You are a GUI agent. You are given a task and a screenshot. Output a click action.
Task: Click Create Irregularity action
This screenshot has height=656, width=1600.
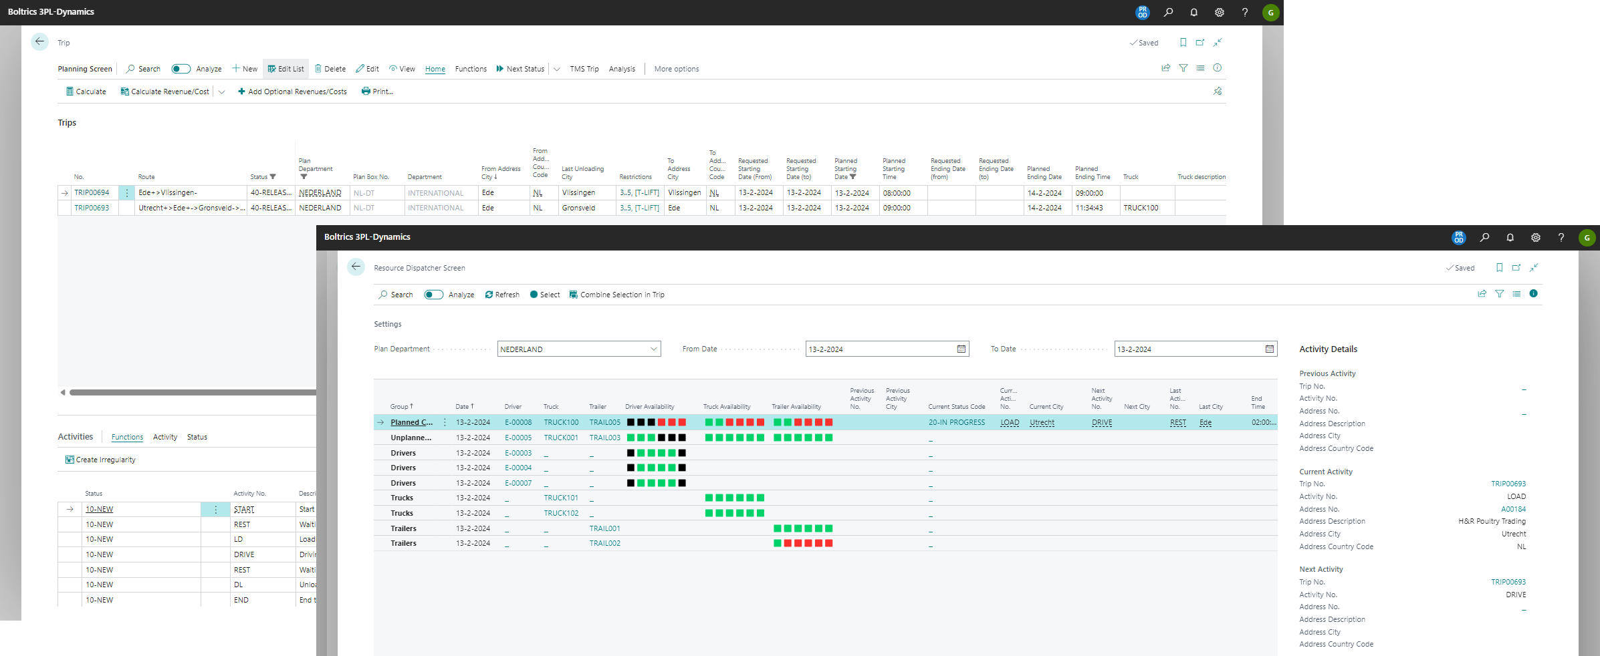(x=100, y=460)
